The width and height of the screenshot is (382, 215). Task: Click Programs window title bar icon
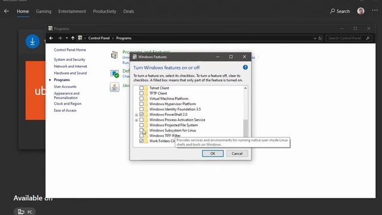[x=50, y=29]
